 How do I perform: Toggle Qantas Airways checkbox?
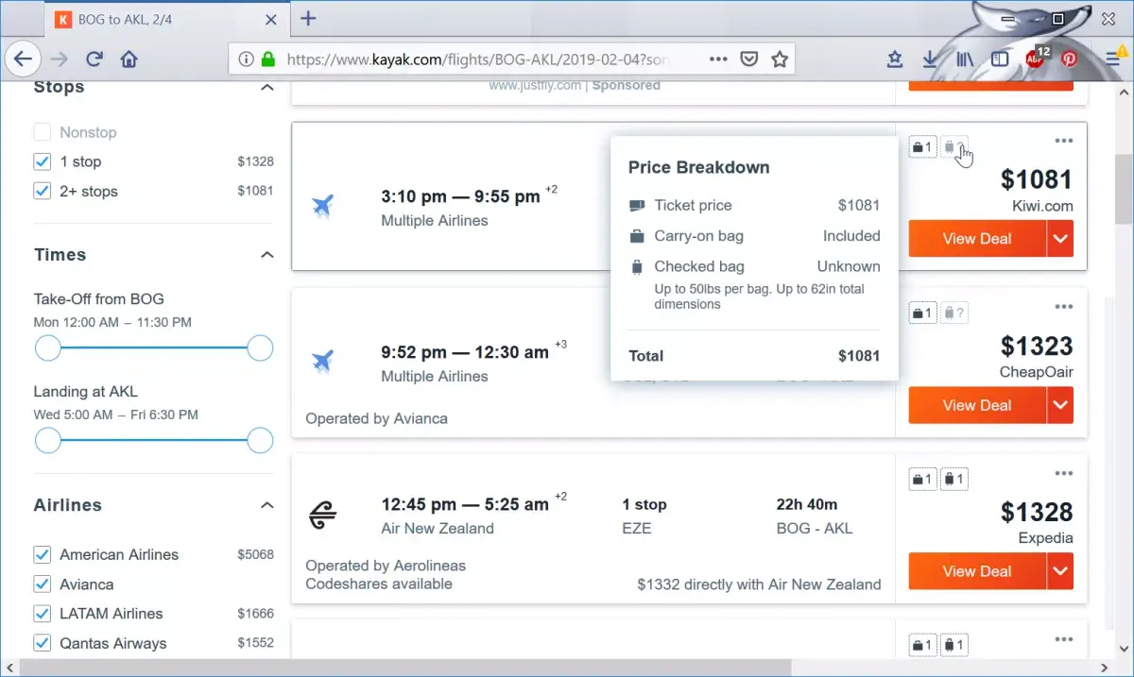[42, 643]
